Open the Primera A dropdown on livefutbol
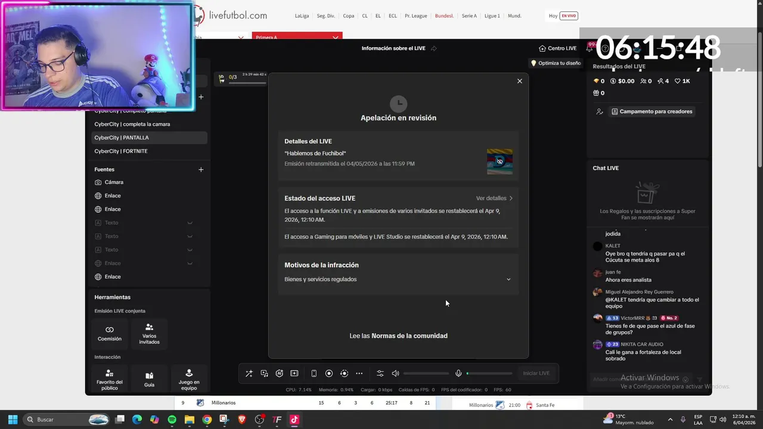The width and height of the screenshot is (763, 429). pyautogui.click(x=297, y=37)
